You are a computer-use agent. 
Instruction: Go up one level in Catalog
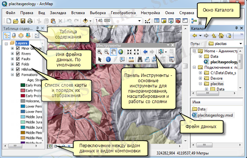pyautogui.click(x=214, y=35)
